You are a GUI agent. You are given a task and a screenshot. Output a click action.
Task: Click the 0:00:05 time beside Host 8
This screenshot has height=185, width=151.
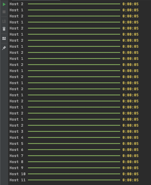pos(131,162)
